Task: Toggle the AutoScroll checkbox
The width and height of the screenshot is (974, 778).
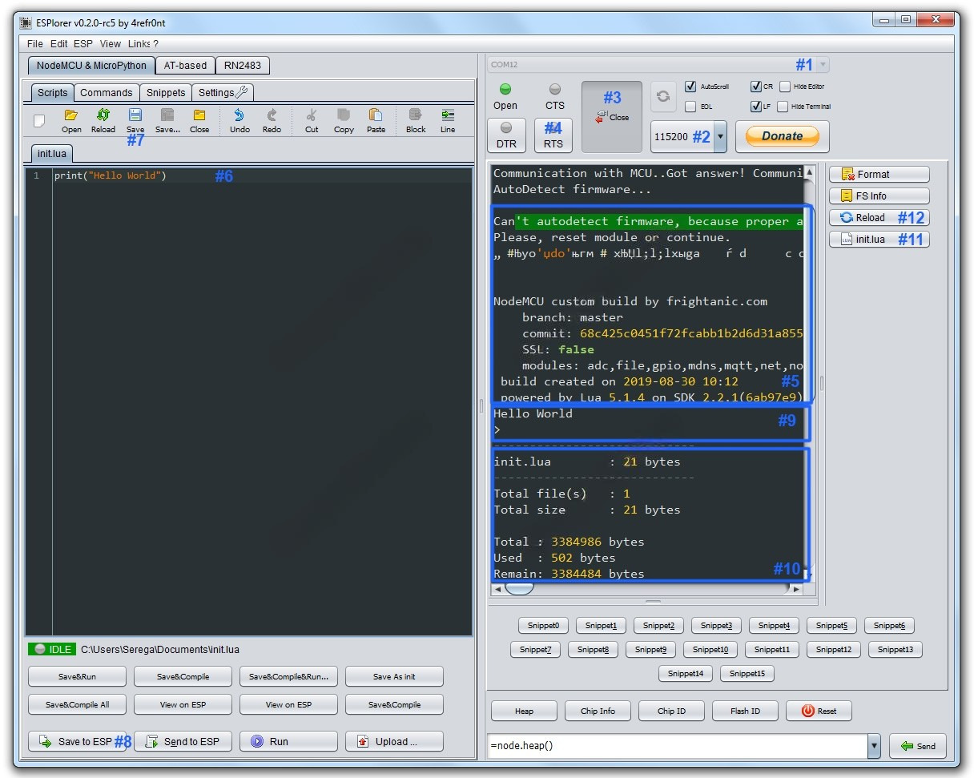Action: point(690,87)
